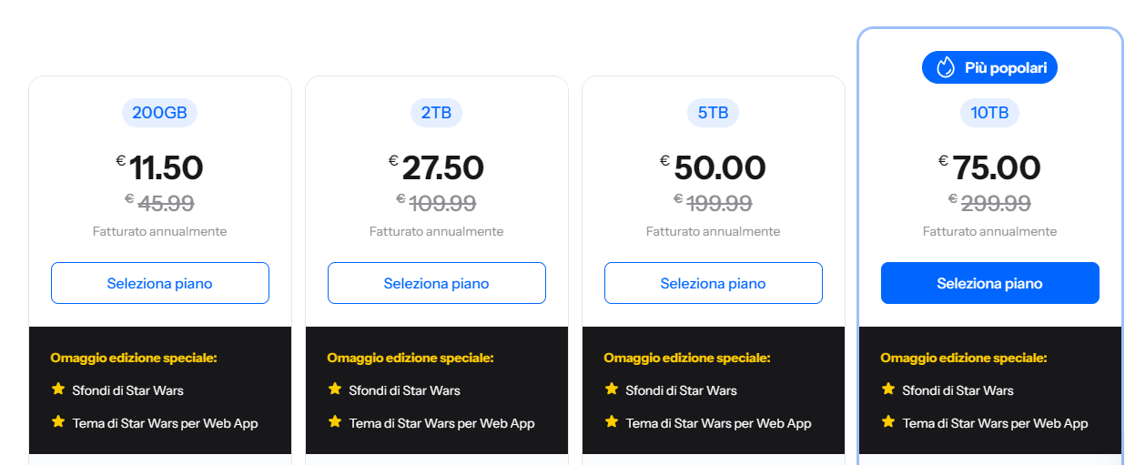
Task: Click the €75.00 price
Action: 989,168
